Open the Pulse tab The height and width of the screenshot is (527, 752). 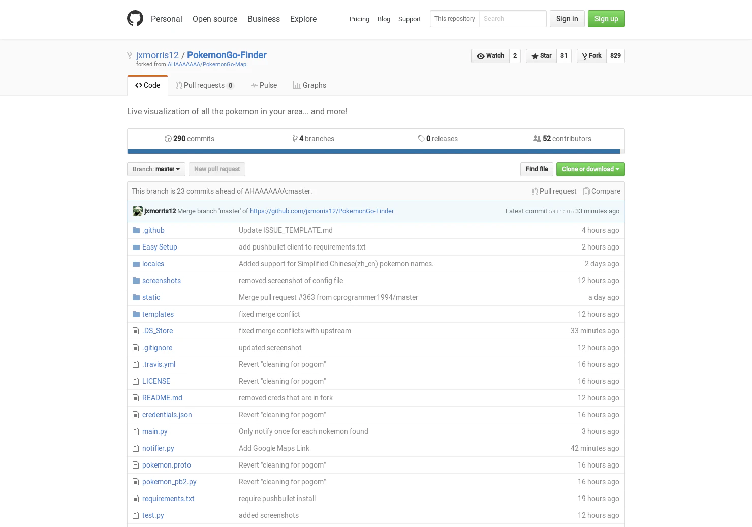[264, 85]
